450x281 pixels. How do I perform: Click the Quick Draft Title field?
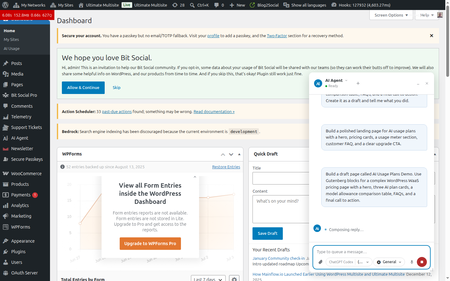coord(281,178)
